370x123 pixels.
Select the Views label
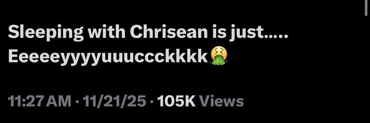click(221, 101)
